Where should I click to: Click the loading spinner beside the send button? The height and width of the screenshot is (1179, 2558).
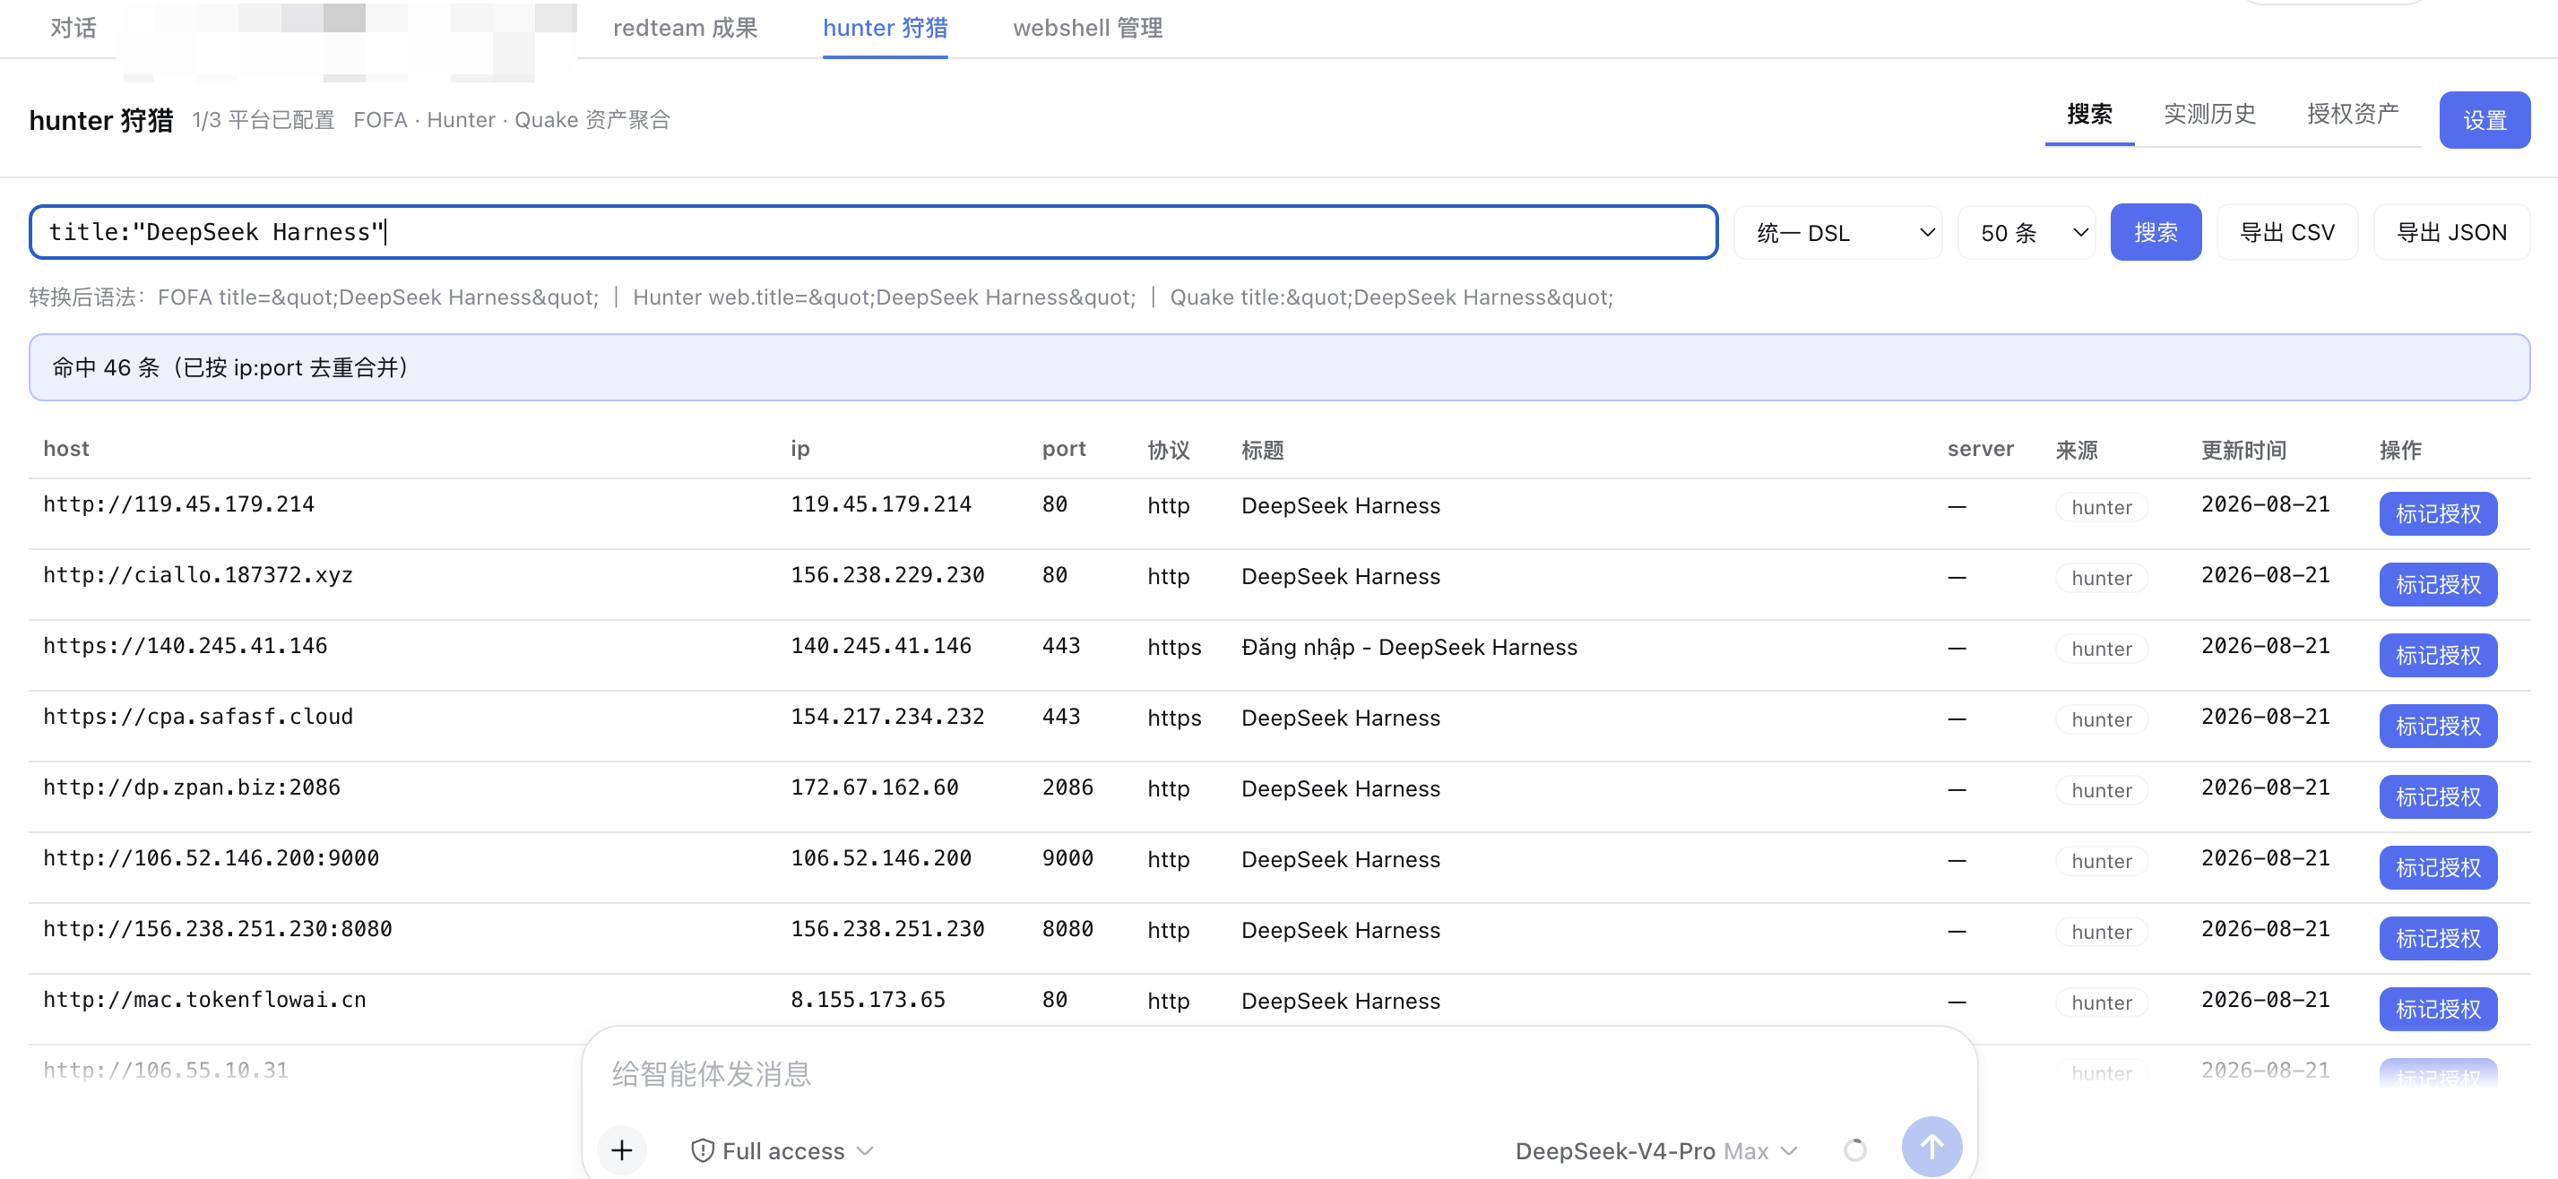pos(1854,1149)
